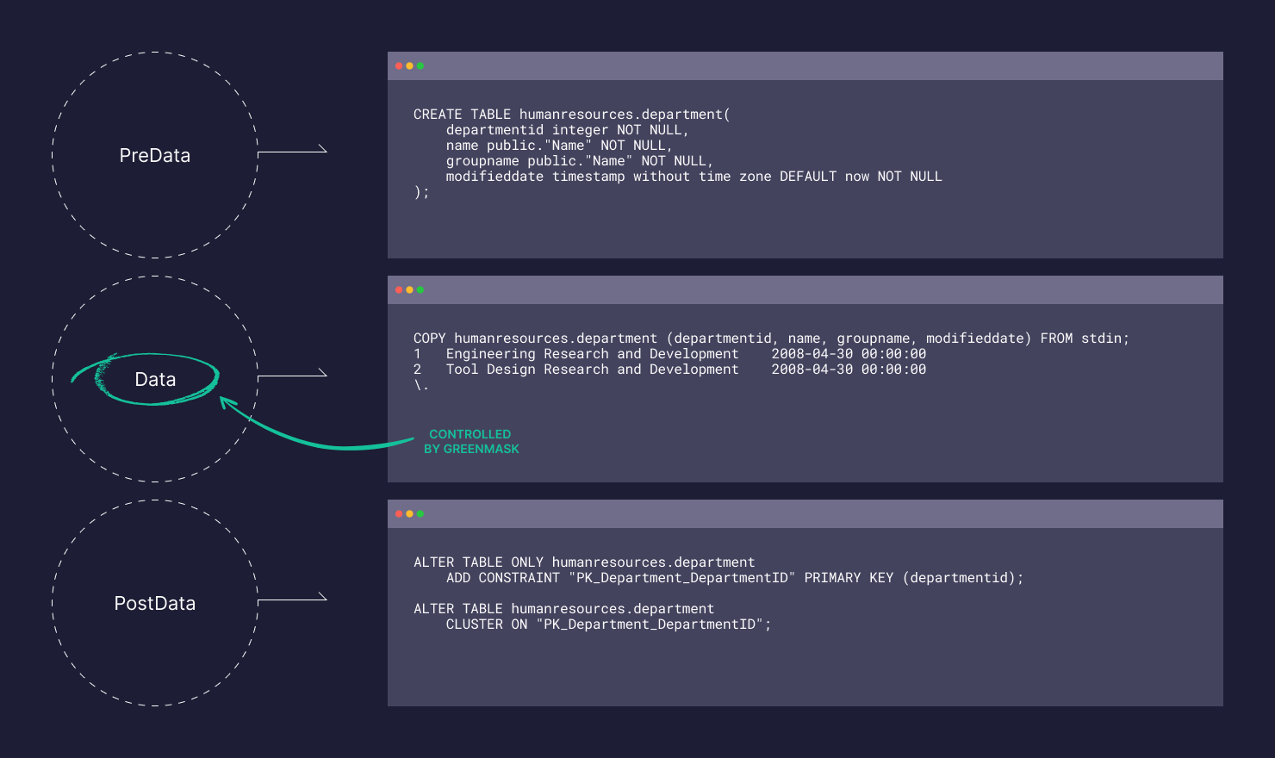Viewport: 1275px width, 758px height.
Task: Click the green dot on CREATE TABLE window
Action: click(x=420, y=65)
